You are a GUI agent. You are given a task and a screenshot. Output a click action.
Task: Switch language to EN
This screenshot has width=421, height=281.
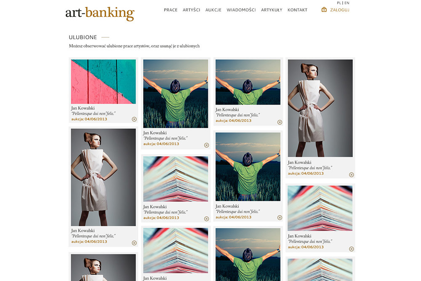[x=347, y=3]
